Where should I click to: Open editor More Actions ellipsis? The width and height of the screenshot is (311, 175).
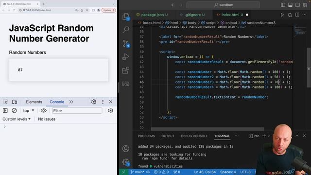(304, 15)
